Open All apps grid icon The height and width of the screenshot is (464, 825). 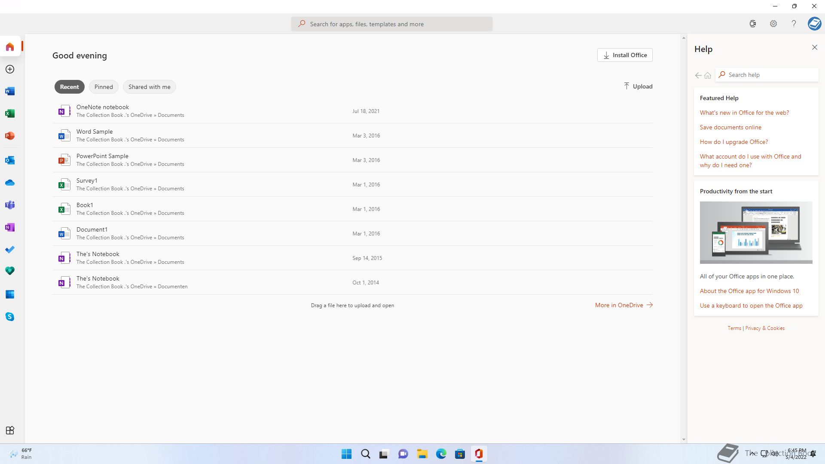coord(10,430)
